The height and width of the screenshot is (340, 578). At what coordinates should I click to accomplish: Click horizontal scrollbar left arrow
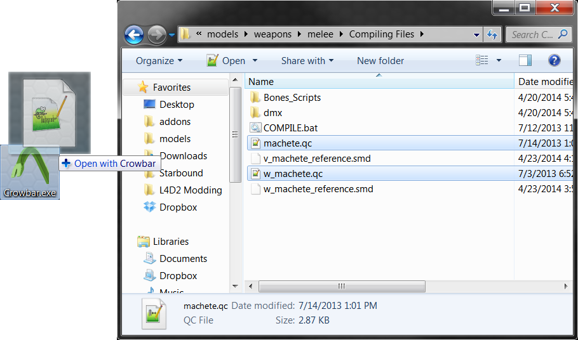click(251, 286)
